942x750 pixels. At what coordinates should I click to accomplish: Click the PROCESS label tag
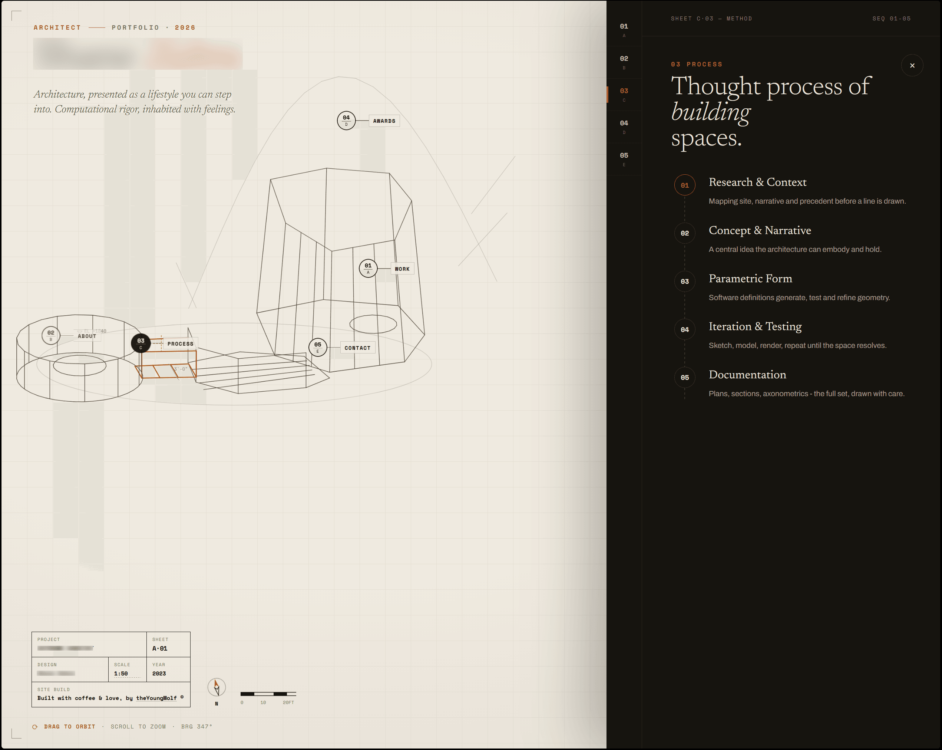[181, 344]
